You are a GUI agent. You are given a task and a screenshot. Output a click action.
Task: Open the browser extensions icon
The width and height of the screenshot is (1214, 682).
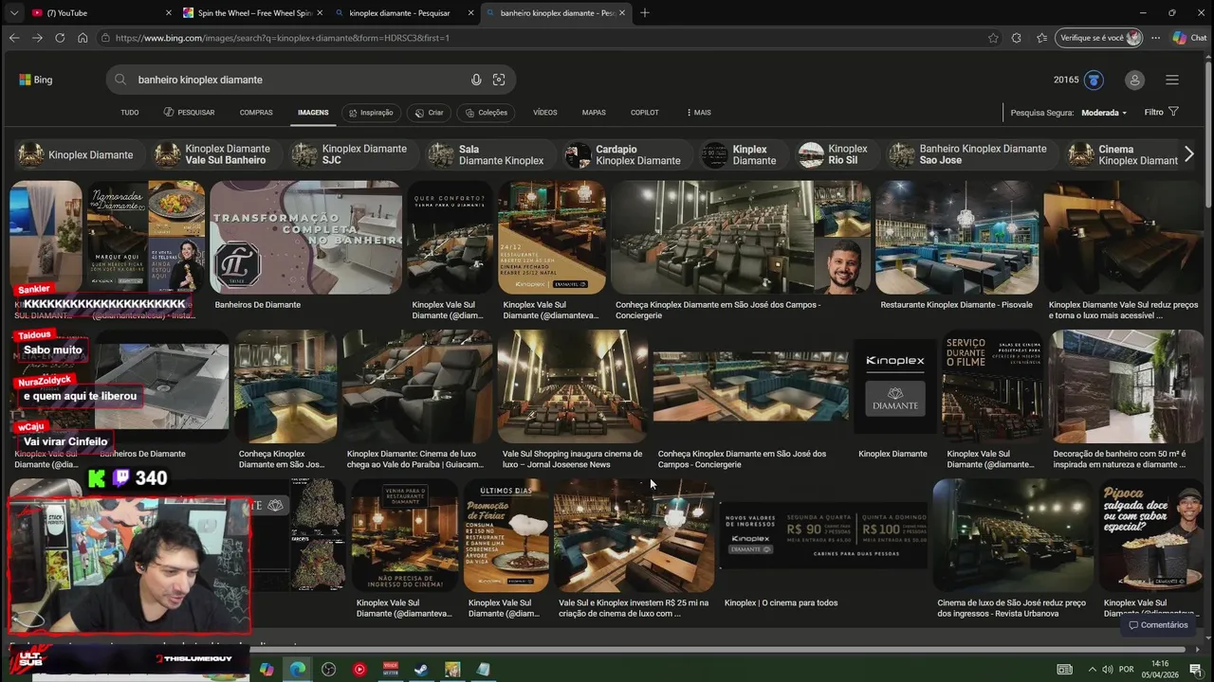[x=1017, y=38]
